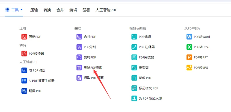Click the 裁剪 PDF text link
This screenshot has width=231, height=112.
[x=145, y=78]
